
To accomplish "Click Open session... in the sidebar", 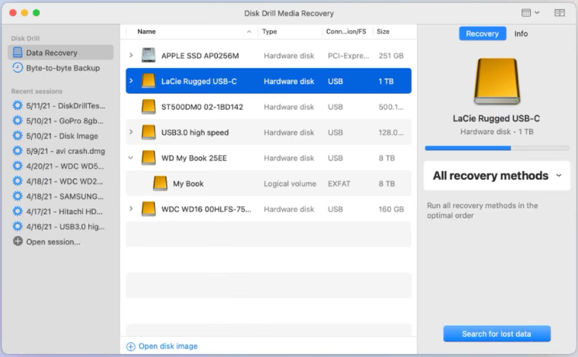I will point(53,242).
